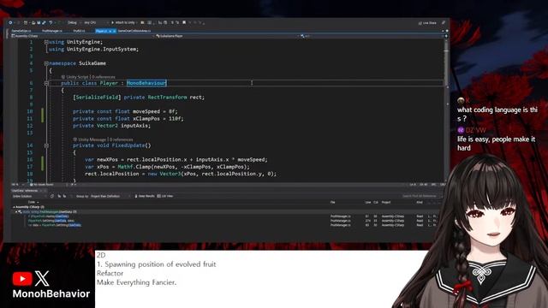Click the Live Share button
548x308 pixels.
tap(427, 23)
